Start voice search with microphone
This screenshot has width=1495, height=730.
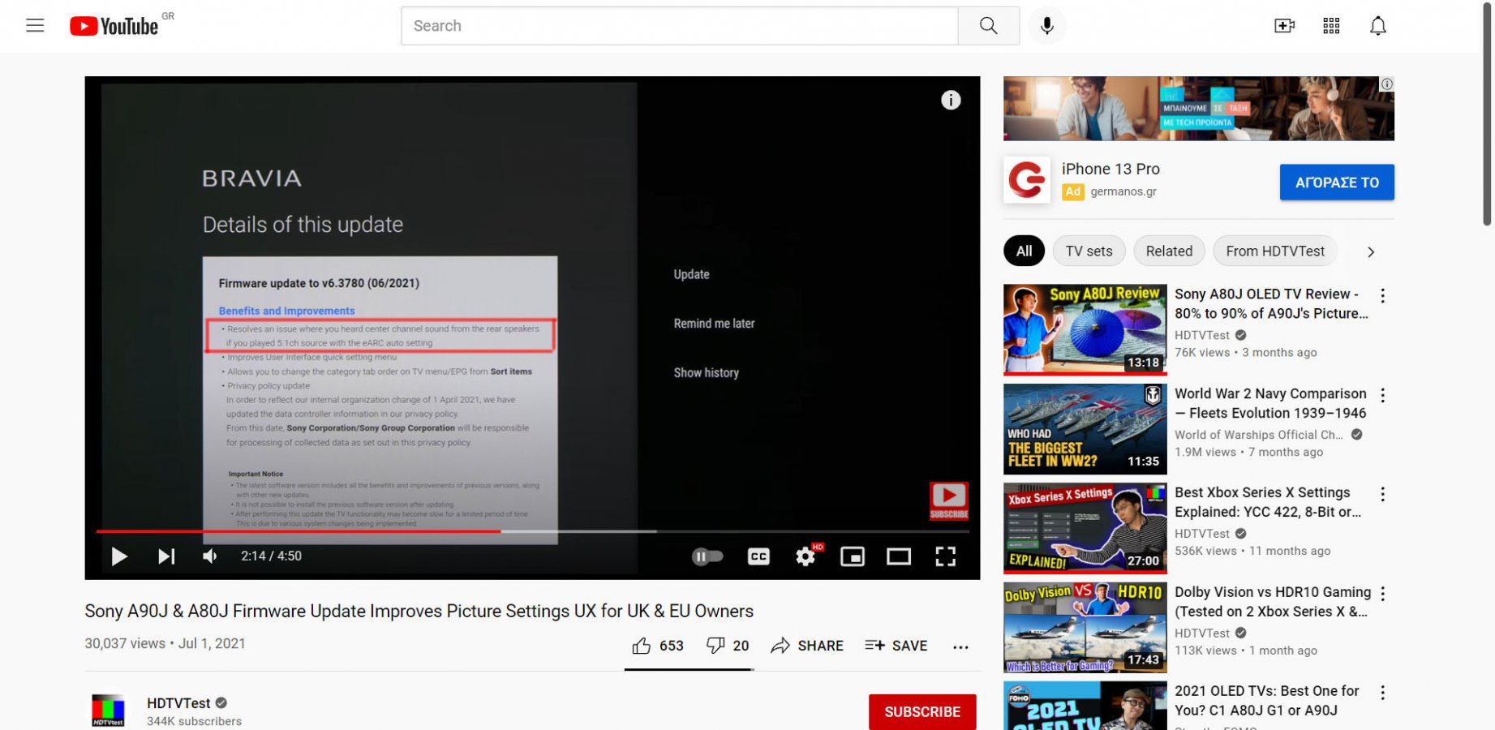point(1046,26)
